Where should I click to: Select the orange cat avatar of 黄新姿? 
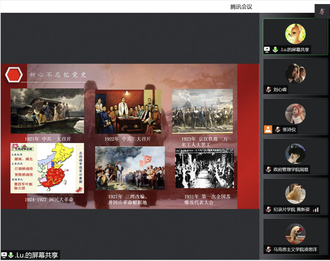(295, 194)
